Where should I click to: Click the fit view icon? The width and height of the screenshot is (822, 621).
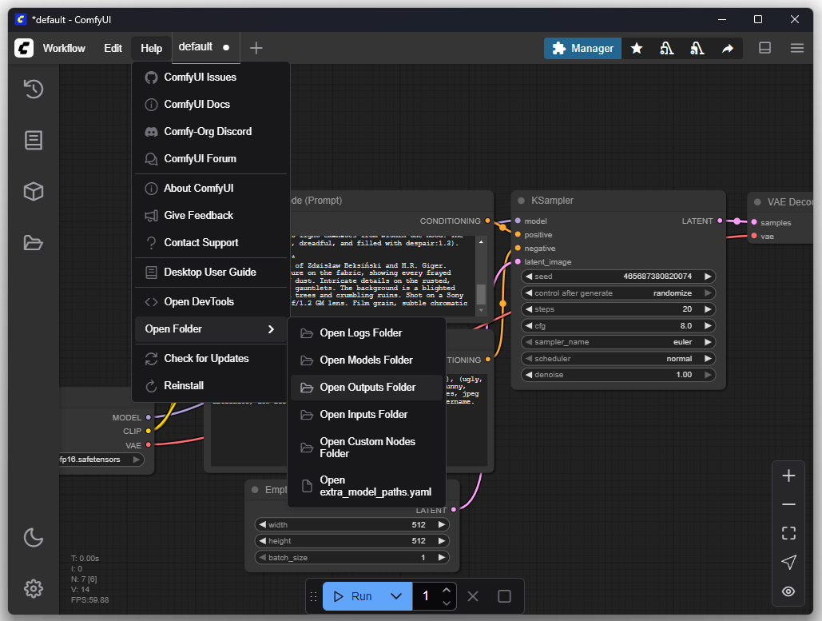[x=788, y=533]
